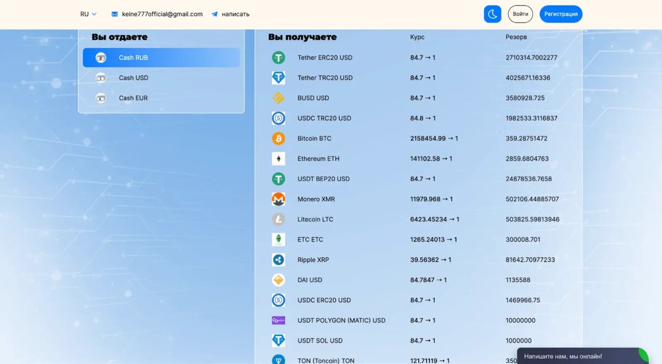The width and height of the screenshot is (662, 364).
Task: Click the DAI rate 84.7847 → 1
Action: [x=429, y=280]
